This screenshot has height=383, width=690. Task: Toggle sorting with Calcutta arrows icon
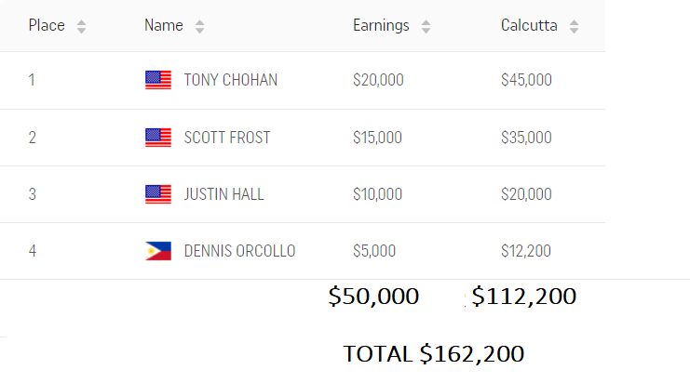[574, 27]
